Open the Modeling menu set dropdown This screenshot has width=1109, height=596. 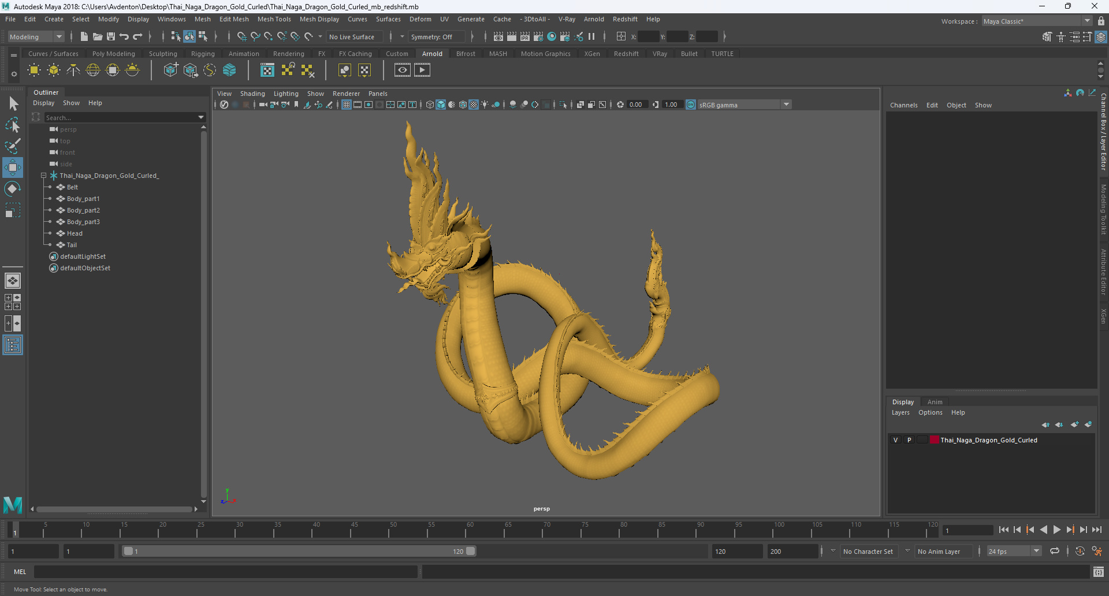[x=36, y=37]
